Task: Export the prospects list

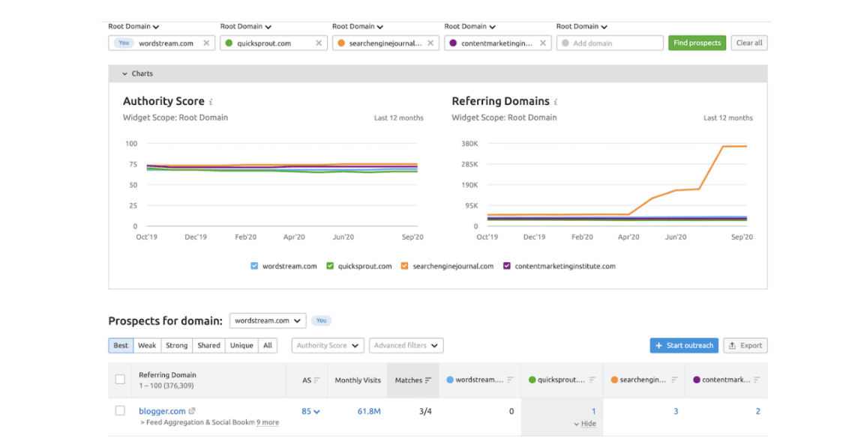Action: tap(745, 345)
